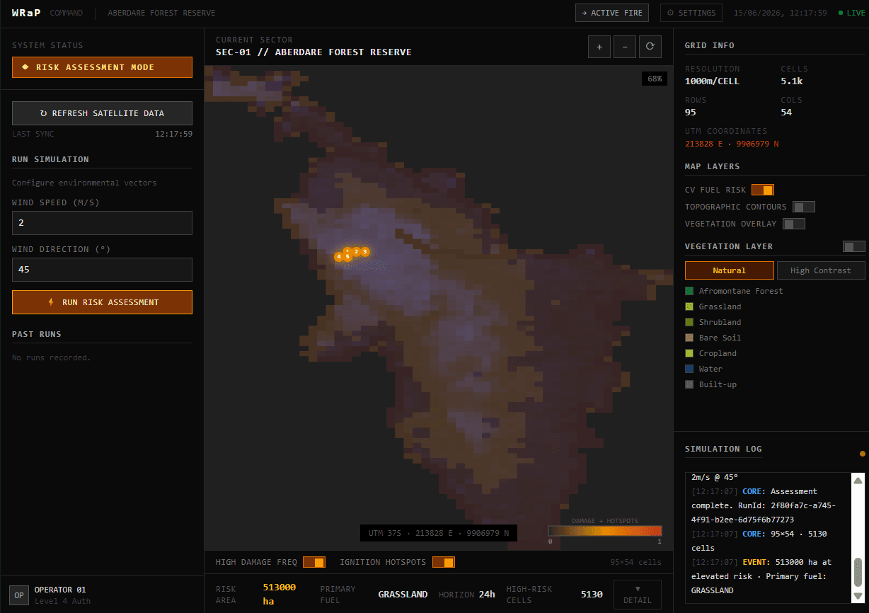
Task: Click the Afromontane Forest color swatch
Action: pyautogui.click(x=689, y=291)
